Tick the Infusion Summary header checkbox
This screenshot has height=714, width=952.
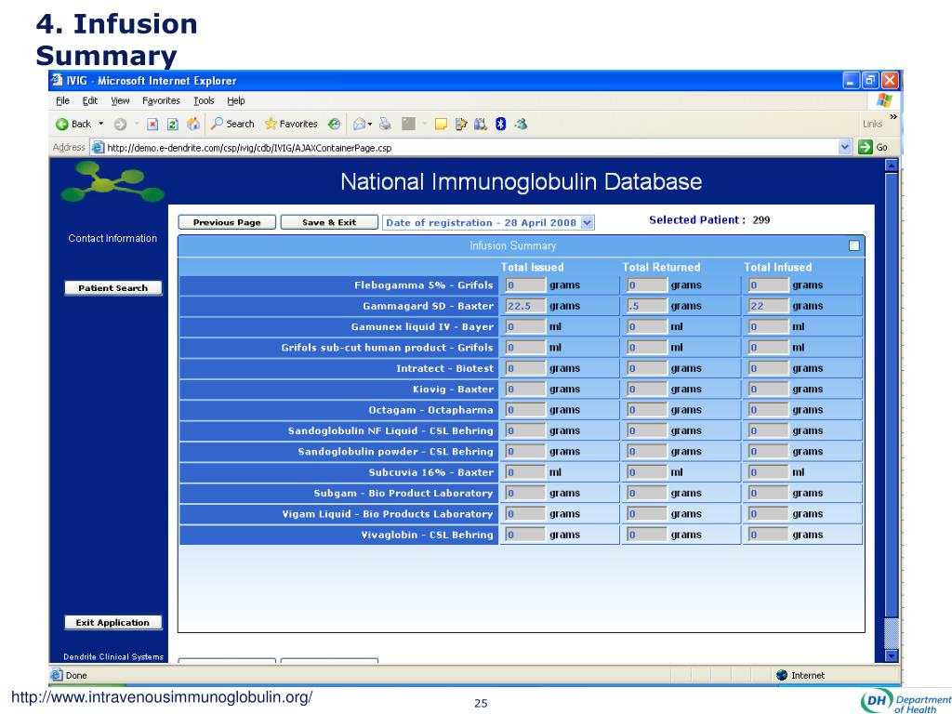coord(853,245)
